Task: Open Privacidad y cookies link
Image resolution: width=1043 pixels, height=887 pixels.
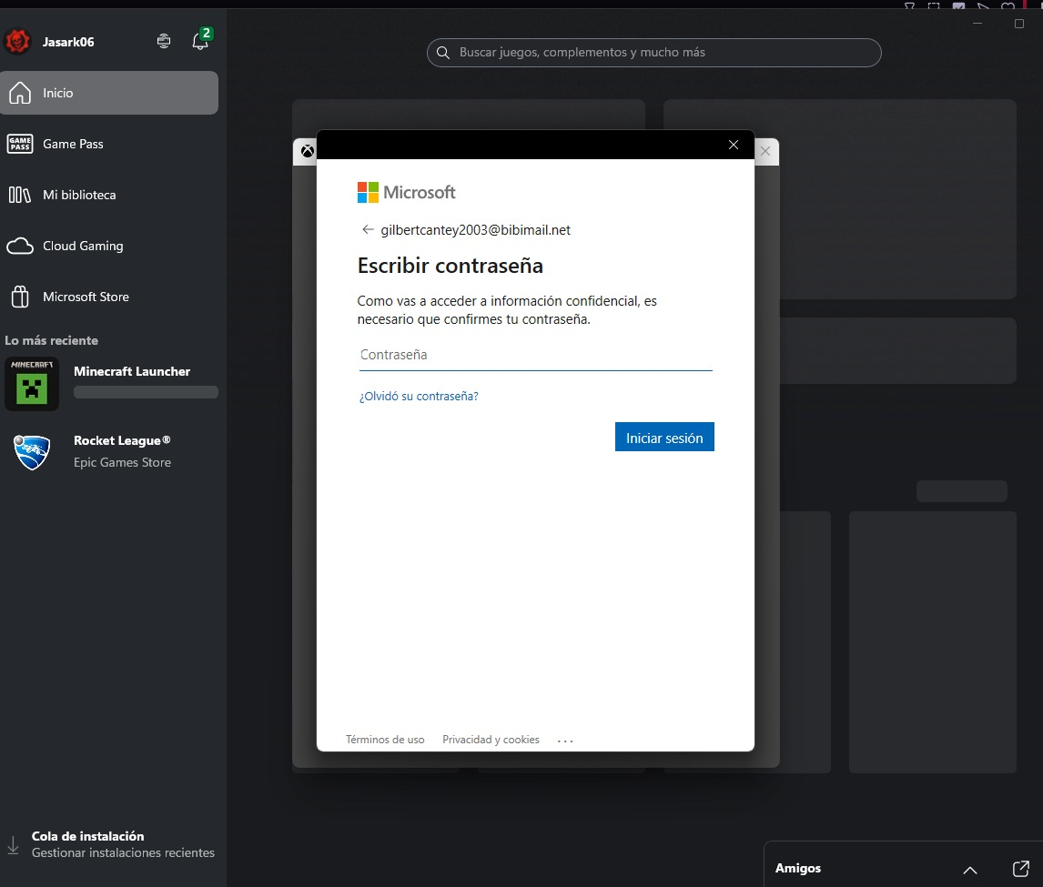Action: (491, 740)
